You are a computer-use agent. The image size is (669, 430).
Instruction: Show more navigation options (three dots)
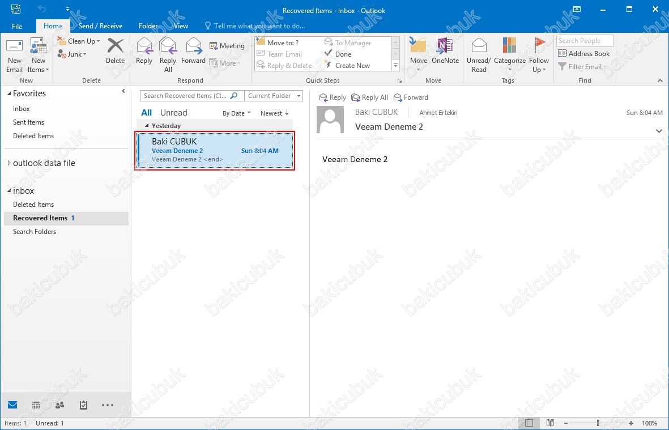pyautogui.click(x=108, y=405)
